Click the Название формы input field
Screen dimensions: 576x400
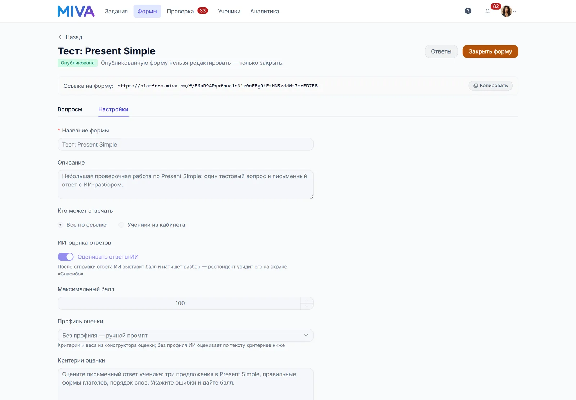point(185,144)
